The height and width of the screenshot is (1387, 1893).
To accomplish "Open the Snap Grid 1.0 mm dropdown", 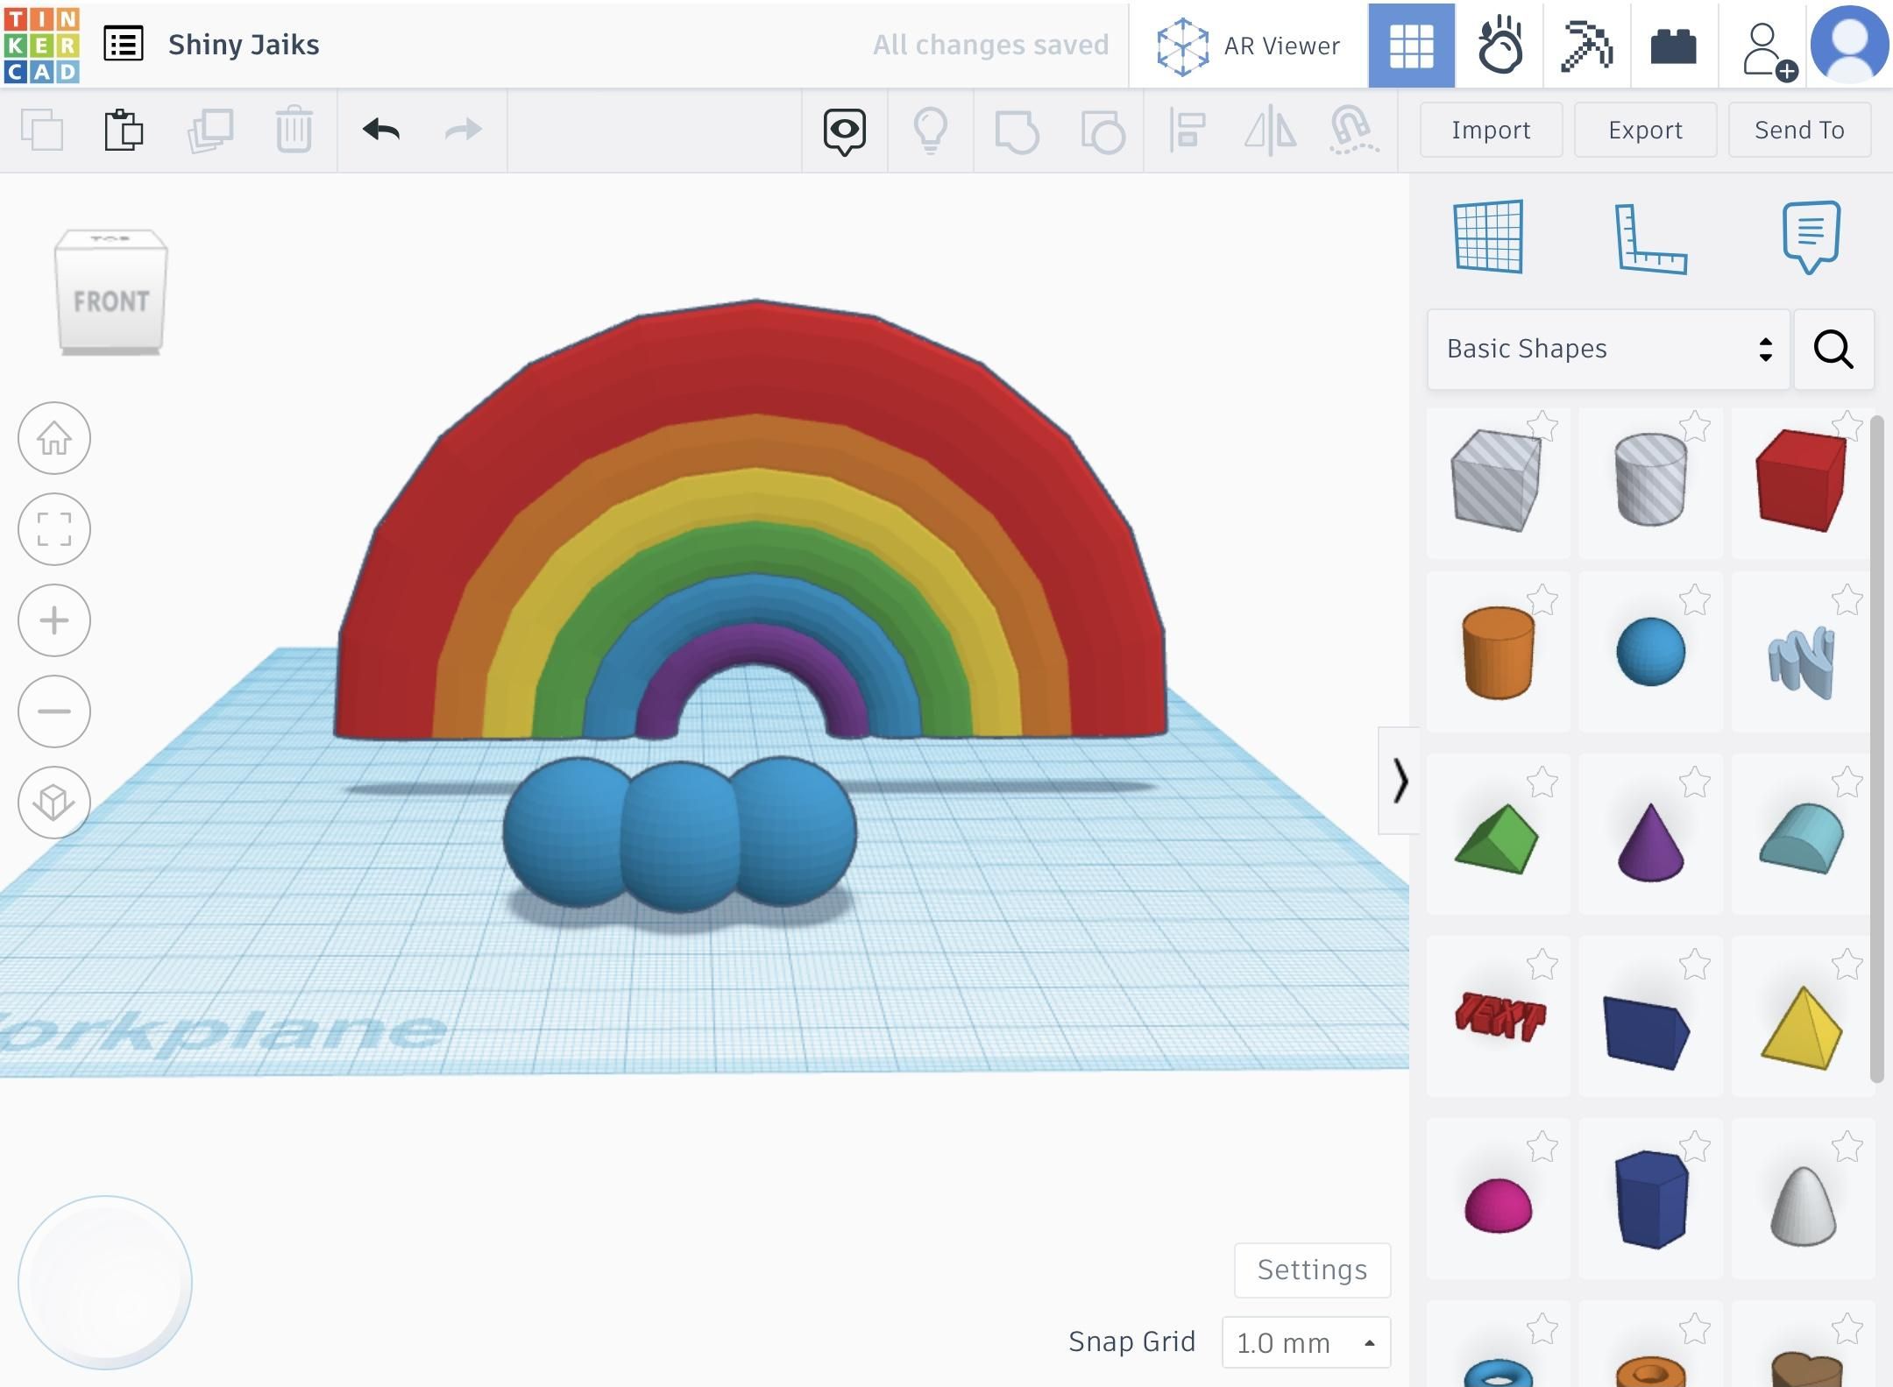I will coord(1306,1342).
